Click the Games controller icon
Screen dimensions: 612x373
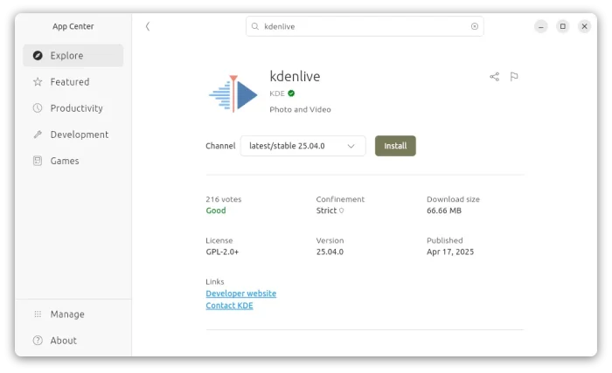pos(38,161)
